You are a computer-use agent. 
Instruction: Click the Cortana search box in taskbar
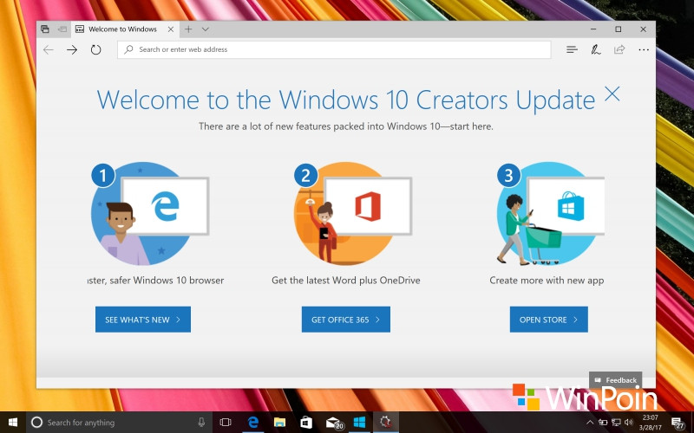(120, 423)
